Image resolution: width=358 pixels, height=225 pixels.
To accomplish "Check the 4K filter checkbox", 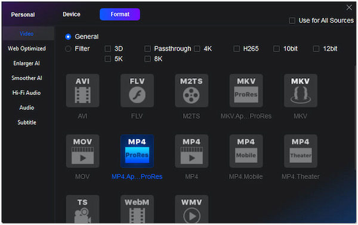I will pyautogui.click(x=197, y=49).
